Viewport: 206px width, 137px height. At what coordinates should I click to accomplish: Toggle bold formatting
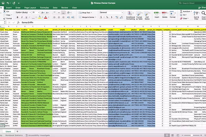pos(18,17)
